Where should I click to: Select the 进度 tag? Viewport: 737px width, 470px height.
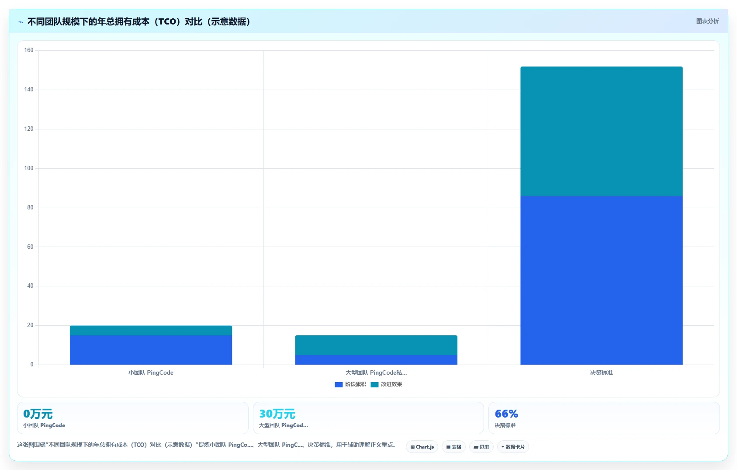tap(481, 447)
